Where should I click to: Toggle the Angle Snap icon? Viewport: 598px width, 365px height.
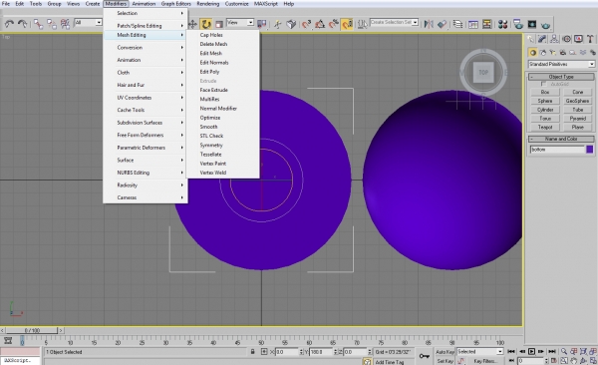tap(320, 24)
